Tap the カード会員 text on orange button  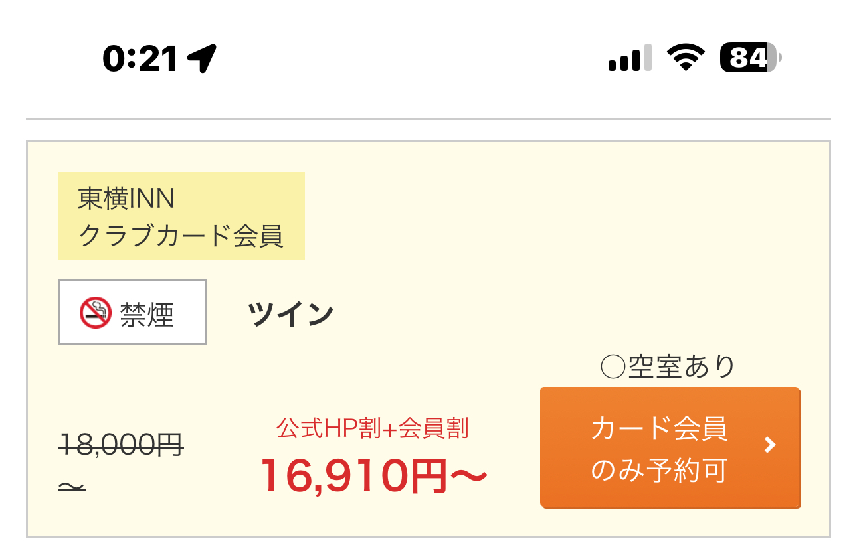659,429
